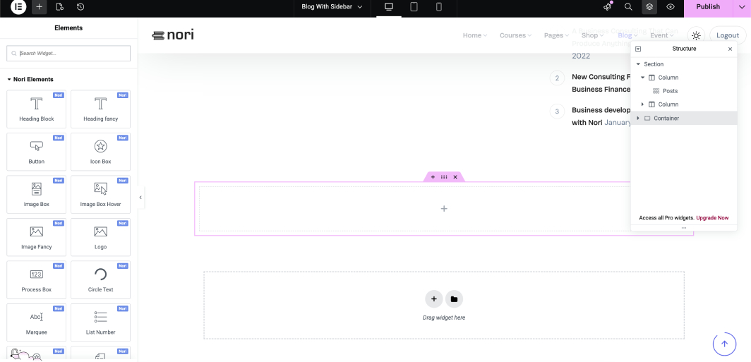Open the Finder search icon
751x362 pixels.
pos(628,7)
